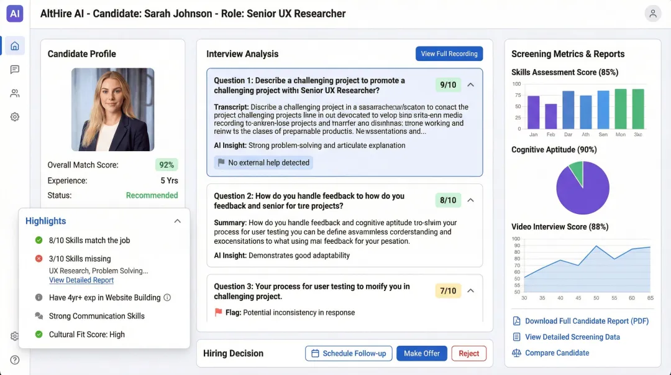Click the help question mark icon
Viewport: 671px width, 375px height.
[14, 359]
